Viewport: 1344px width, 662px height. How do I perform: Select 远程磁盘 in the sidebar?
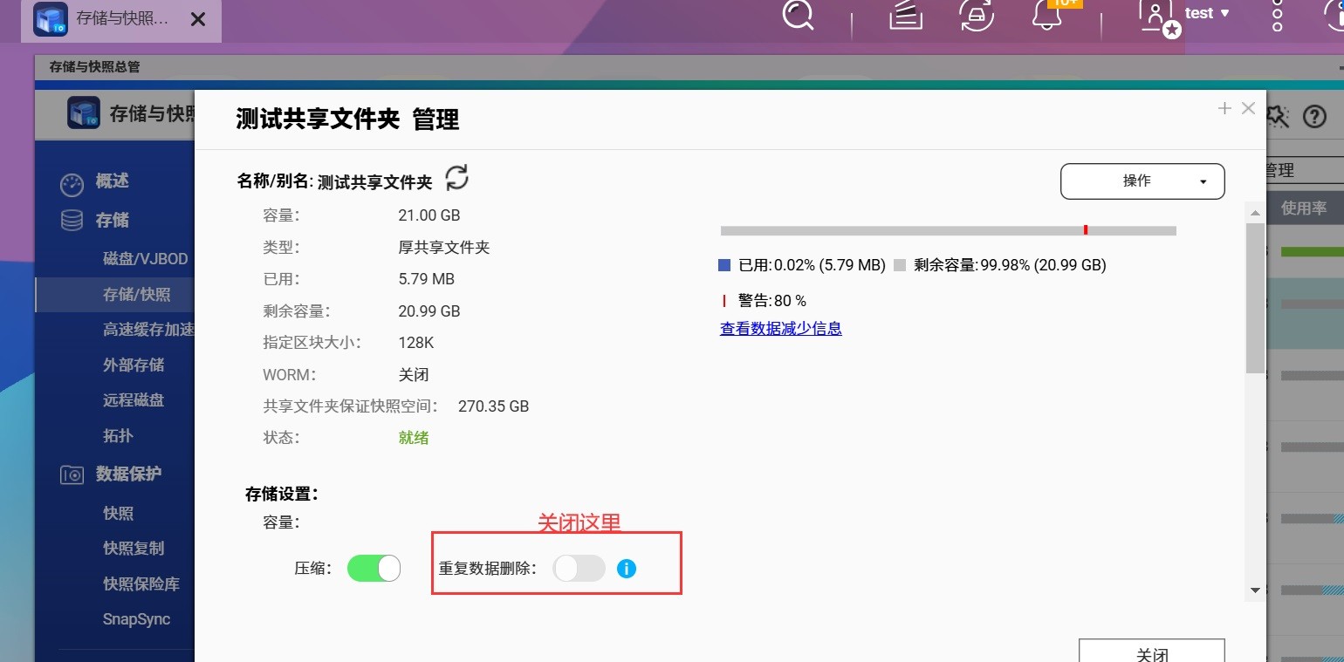point(134,400)
